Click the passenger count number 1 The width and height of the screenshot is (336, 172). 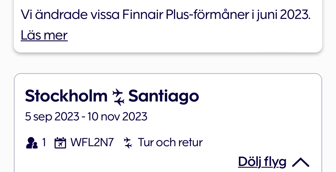pyautogui.click(x=44, y=142)
